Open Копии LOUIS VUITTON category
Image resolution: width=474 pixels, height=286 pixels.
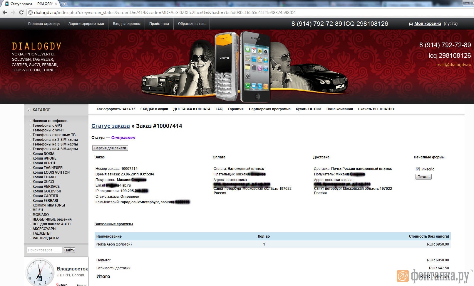click(51, 172)
